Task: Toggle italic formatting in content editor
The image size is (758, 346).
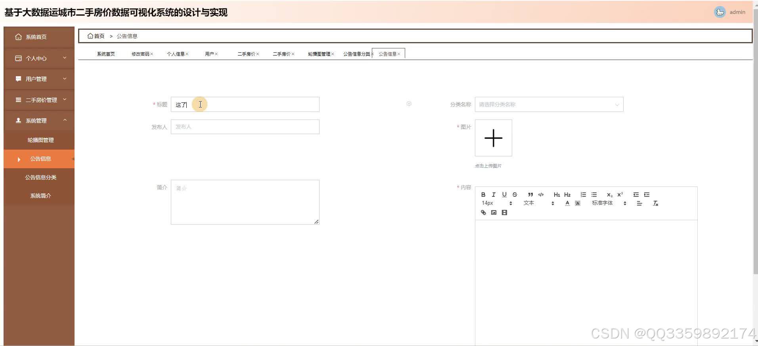Action: [494, 194]
